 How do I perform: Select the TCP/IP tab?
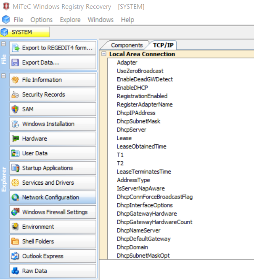163,45
